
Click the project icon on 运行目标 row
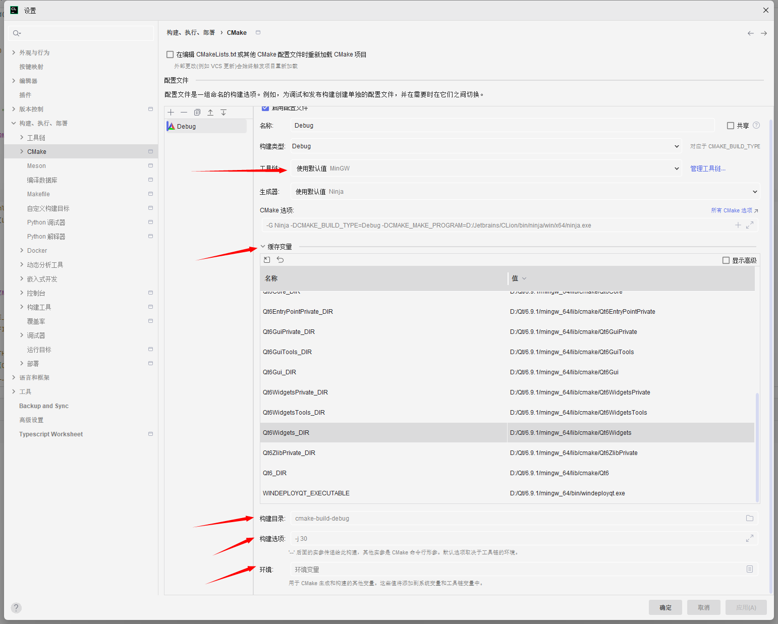pos(150,349)
